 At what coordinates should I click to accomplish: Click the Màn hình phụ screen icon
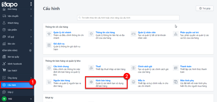coord(176,82)
